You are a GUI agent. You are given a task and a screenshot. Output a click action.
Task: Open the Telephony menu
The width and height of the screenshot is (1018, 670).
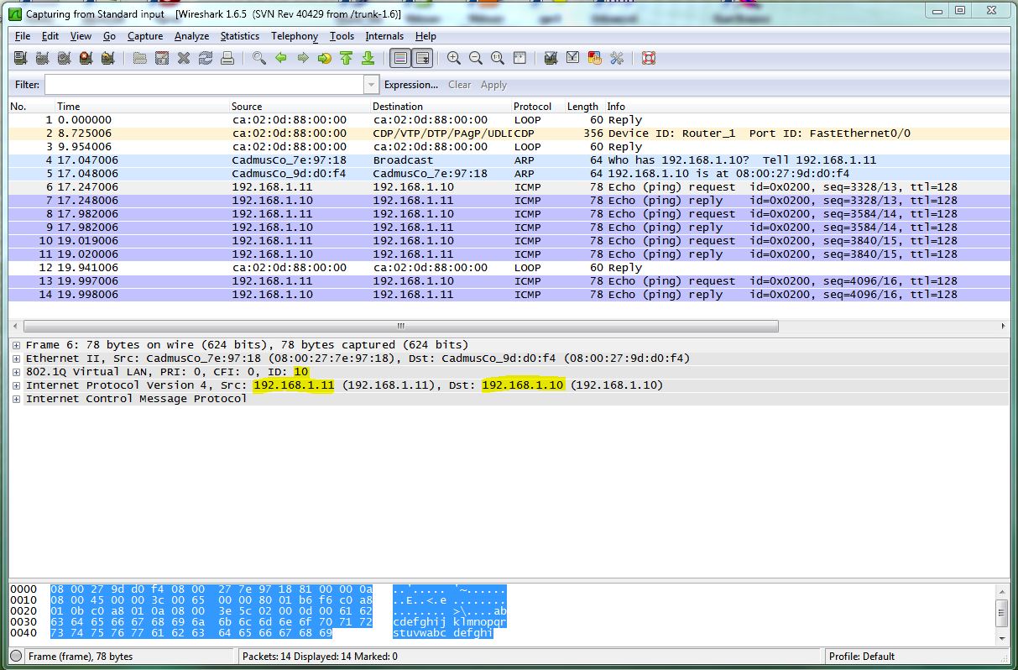[295, 36]
